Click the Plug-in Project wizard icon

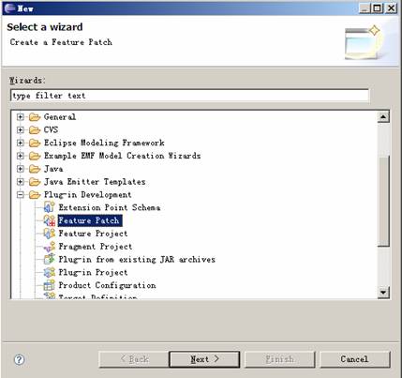pyautogui.click(x=50, y=272)
